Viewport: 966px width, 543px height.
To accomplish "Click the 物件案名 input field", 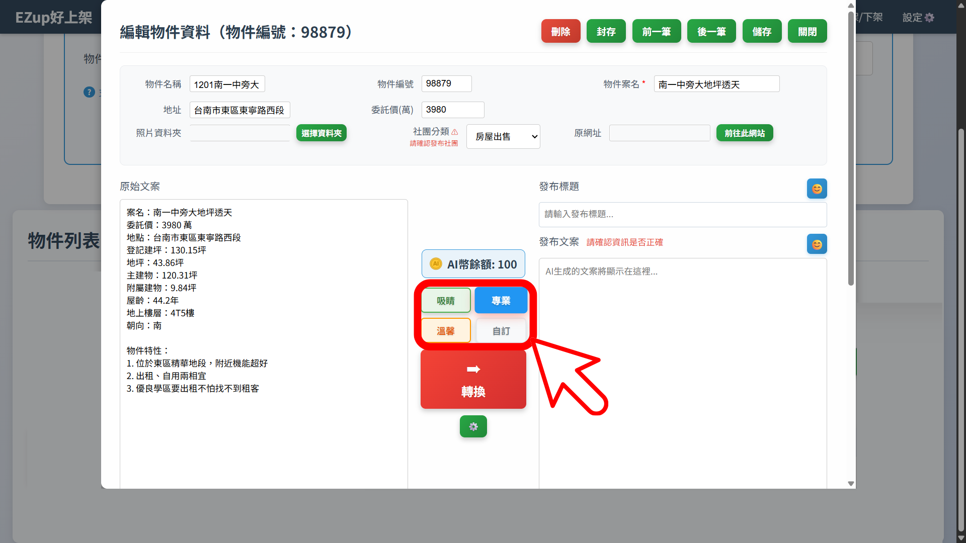I will click(x=716, y=84).
